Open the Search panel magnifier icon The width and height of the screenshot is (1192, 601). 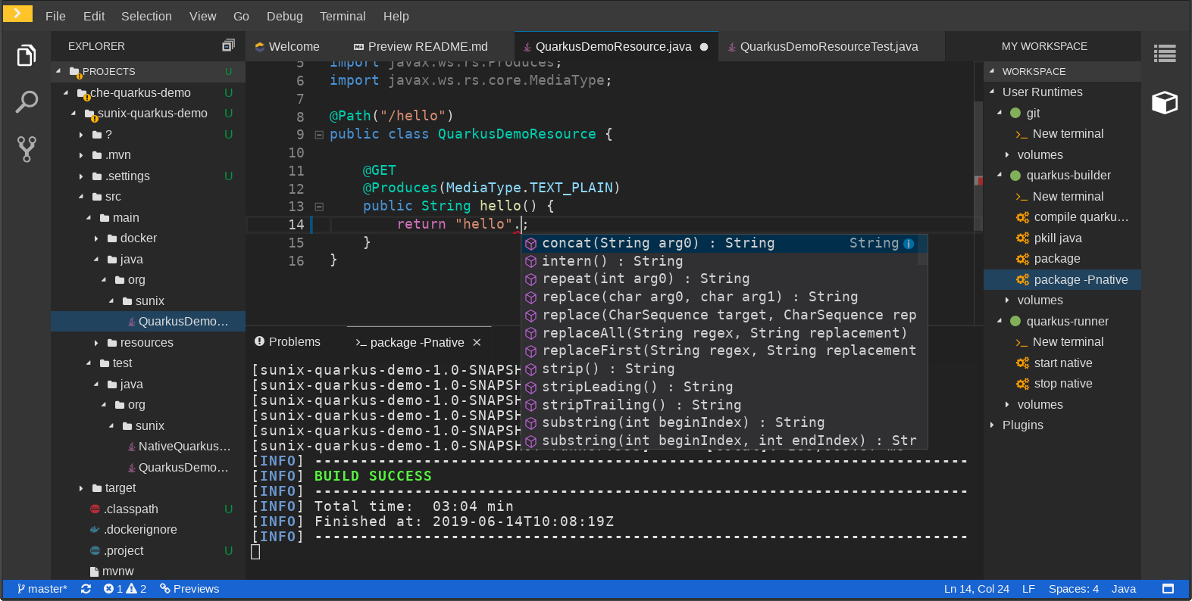[27, 101]
